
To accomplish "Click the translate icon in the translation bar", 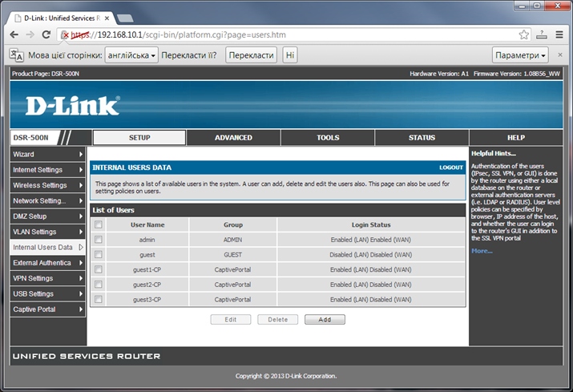I will (x=16, y=55).
